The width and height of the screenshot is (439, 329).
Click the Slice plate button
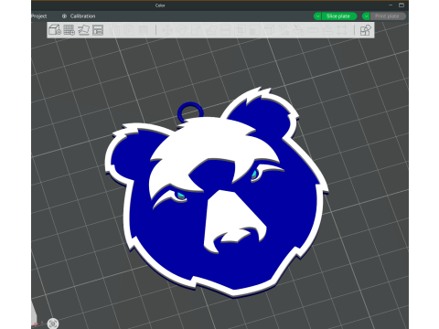(339, 16)
